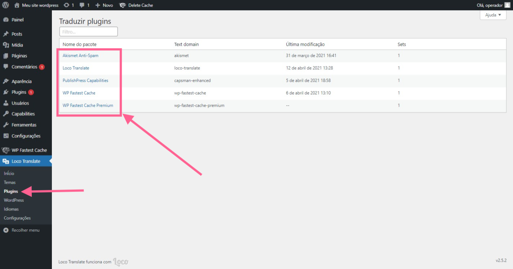Click the wp-fastest-cache-premium text domain cell
The height and width of the screenshot is (269, 513).
pyautogui.click(x=199, y=105)
